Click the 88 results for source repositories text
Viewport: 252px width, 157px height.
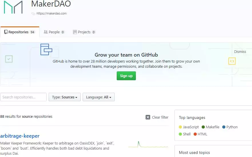(26, 117)
